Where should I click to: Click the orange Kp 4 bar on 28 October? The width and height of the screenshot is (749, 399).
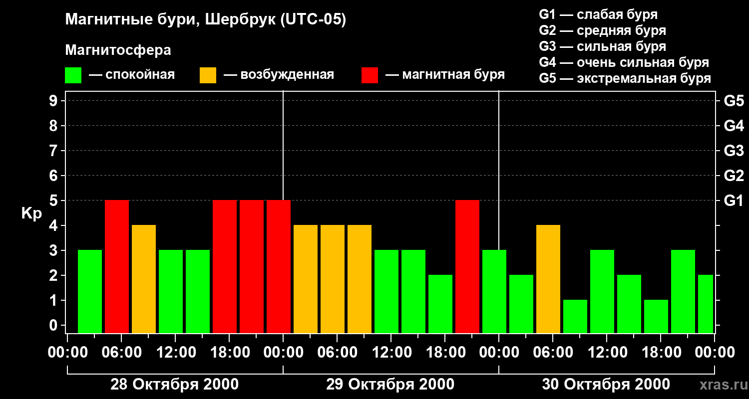point(144,279)
